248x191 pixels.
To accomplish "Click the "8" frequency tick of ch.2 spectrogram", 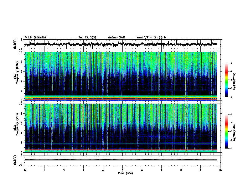I will (x=22, y=114).
